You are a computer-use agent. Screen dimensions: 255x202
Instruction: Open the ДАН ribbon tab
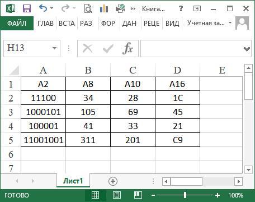coord(129,24)
